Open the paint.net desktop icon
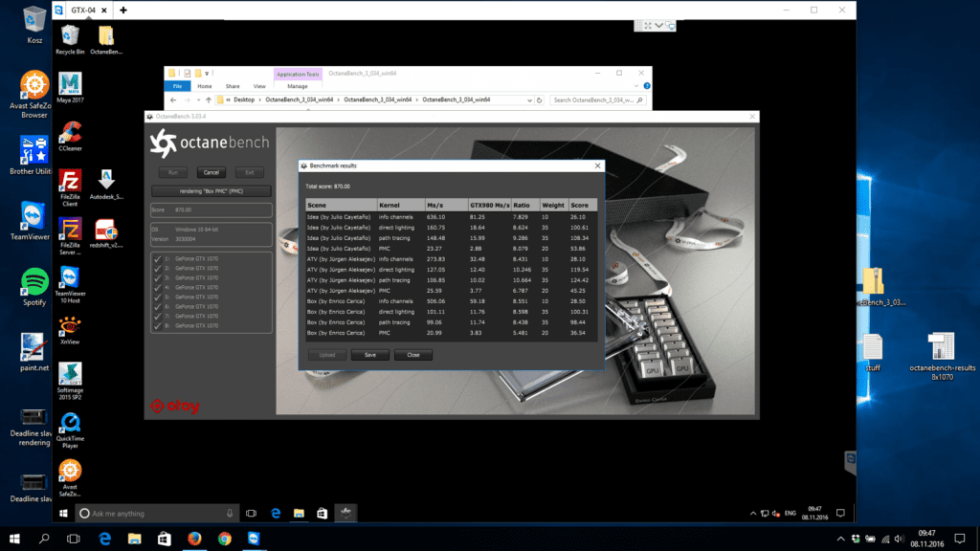The height and width of the screenshot is (551, 980). tap(34, 352)
